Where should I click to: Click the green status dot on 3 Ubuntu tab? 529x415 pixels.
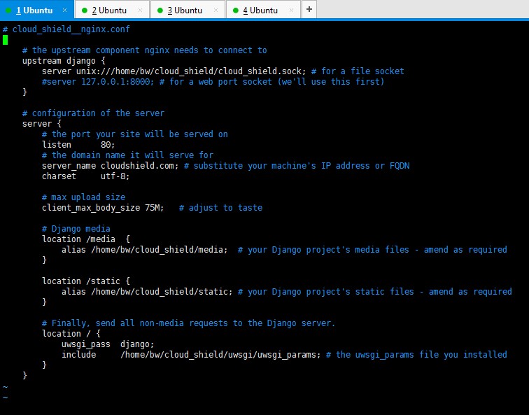click(x=160, y=10)
